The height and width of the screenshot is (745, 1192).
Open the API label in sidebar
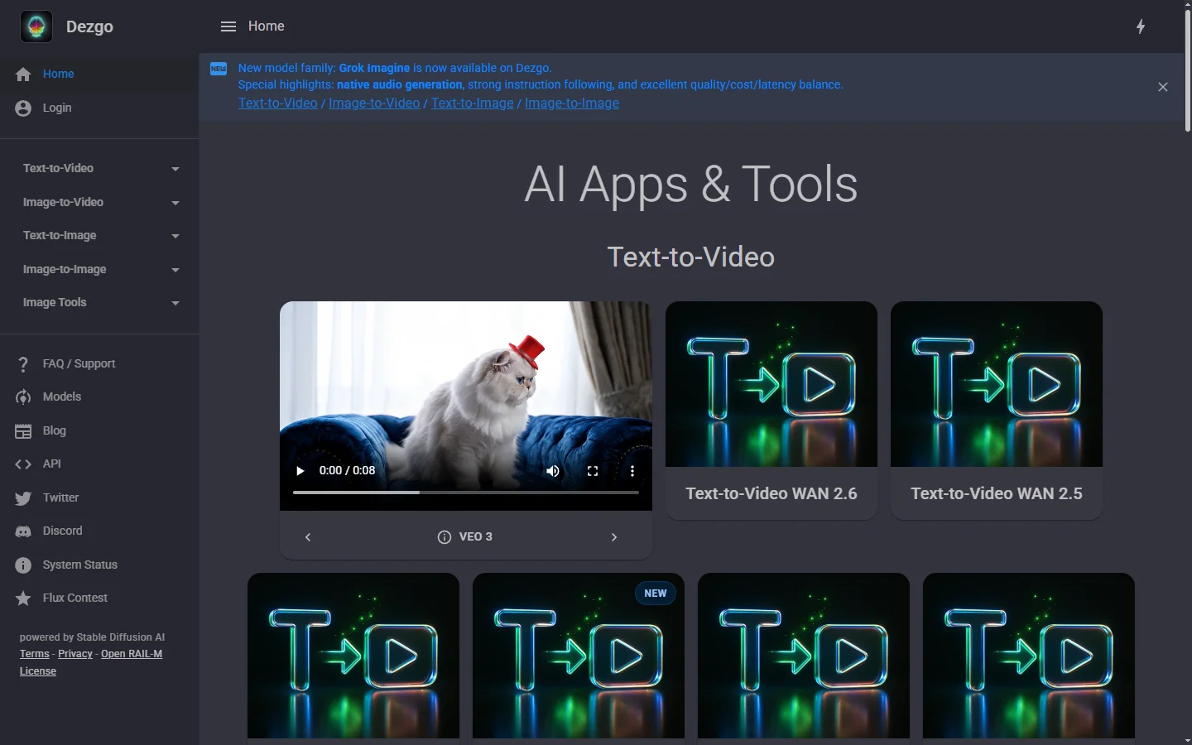[x=52, y=464]
